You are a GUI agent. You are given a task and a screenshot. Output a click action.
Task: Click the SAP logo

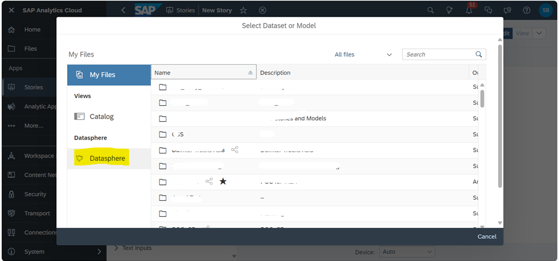click(147, 10)
